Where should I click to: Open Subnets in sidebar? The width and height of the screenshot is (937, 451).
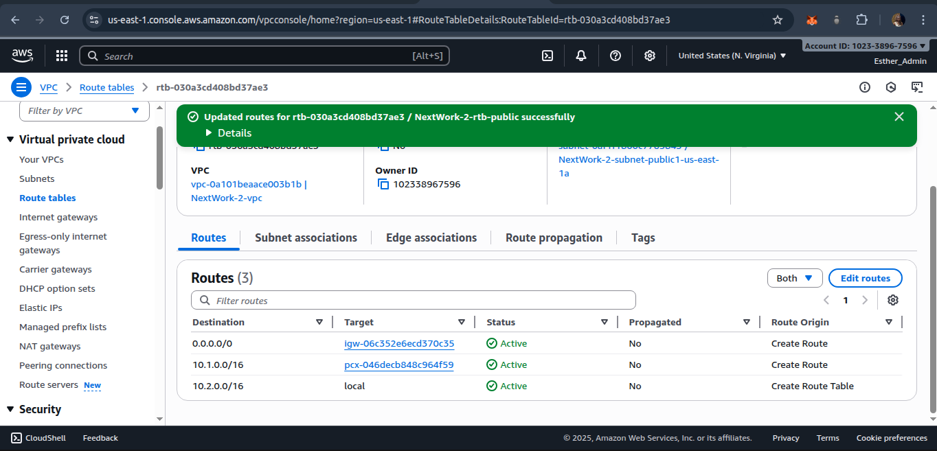(37, 178)
